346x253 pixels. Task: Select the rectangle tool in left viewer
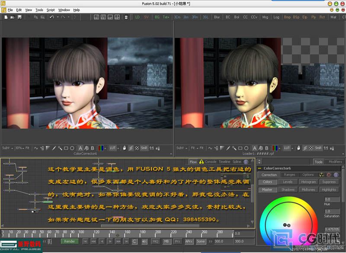pos(66,148)
